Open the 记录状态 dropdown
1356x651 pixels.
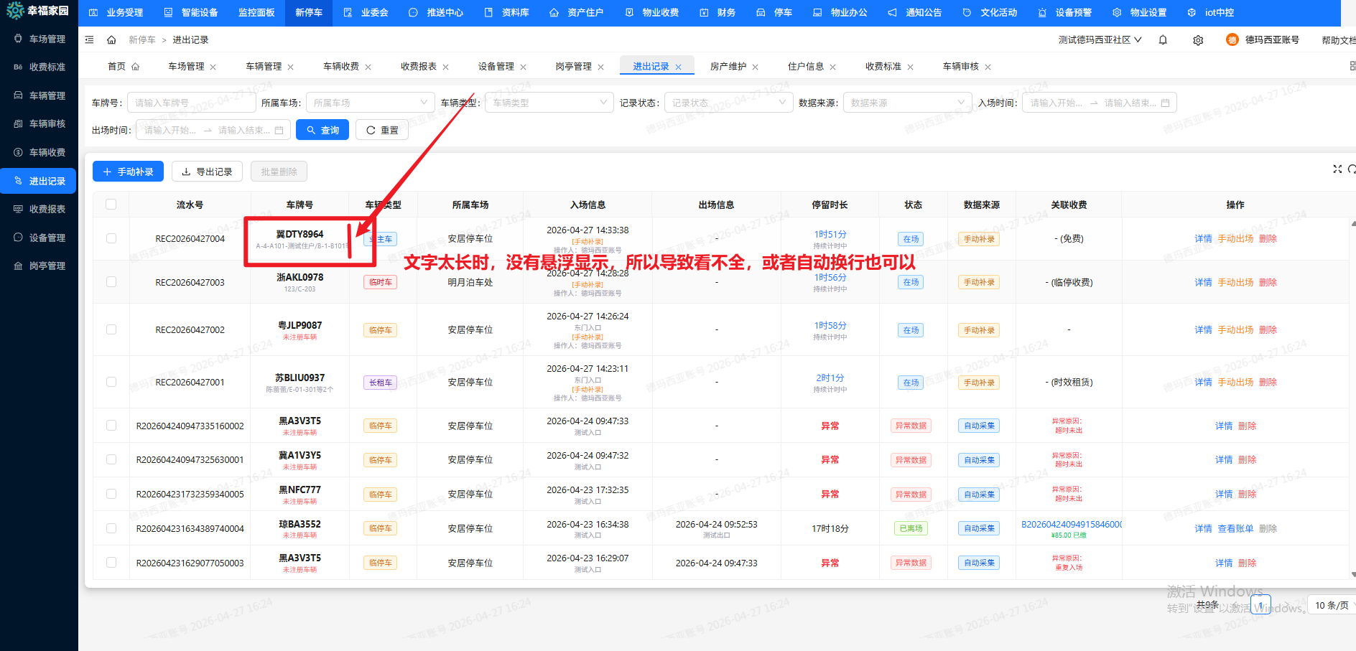coord(729,103)
